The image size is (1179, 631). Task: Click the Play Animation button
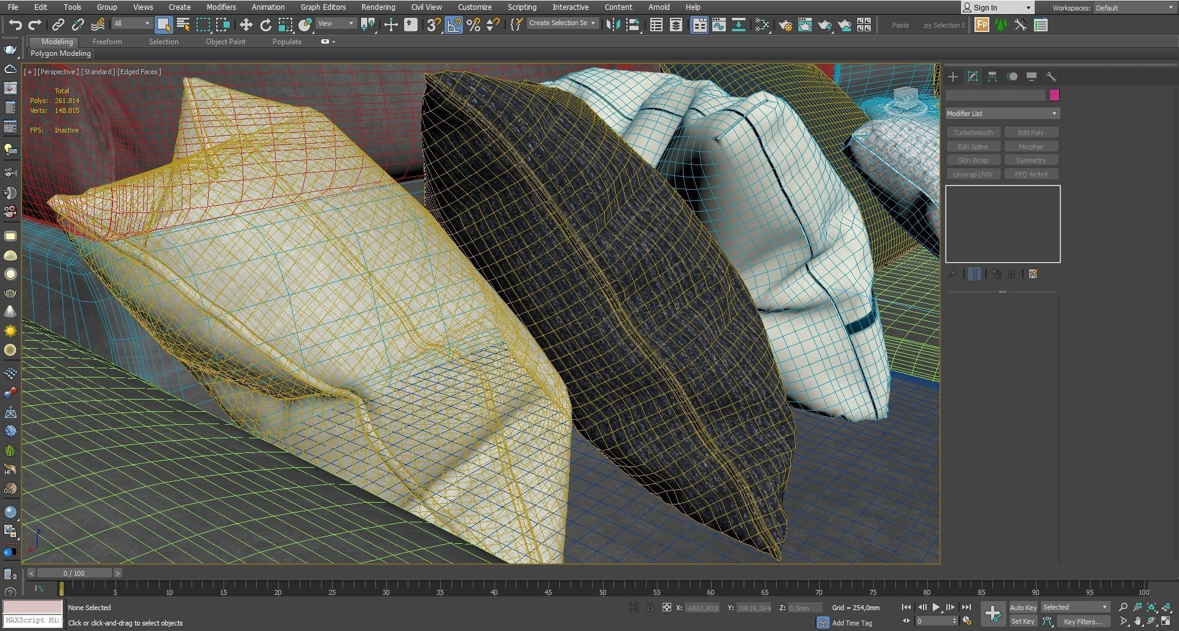(x=936, y=607)
